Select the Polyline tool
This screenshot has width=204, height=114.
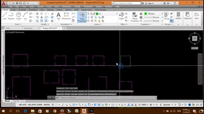tap(11, 16)
